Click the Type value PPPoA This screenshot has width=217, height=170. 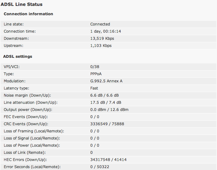[96, 74]
